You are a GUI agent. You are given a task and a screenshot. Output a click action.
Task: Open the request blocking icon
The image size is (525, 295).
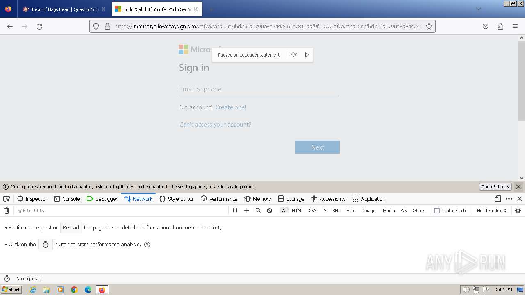269,210
